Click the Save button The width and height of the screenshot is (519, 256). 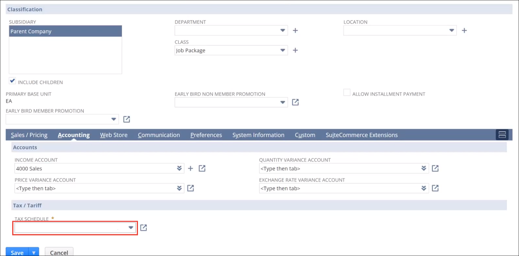coord(17,252)
